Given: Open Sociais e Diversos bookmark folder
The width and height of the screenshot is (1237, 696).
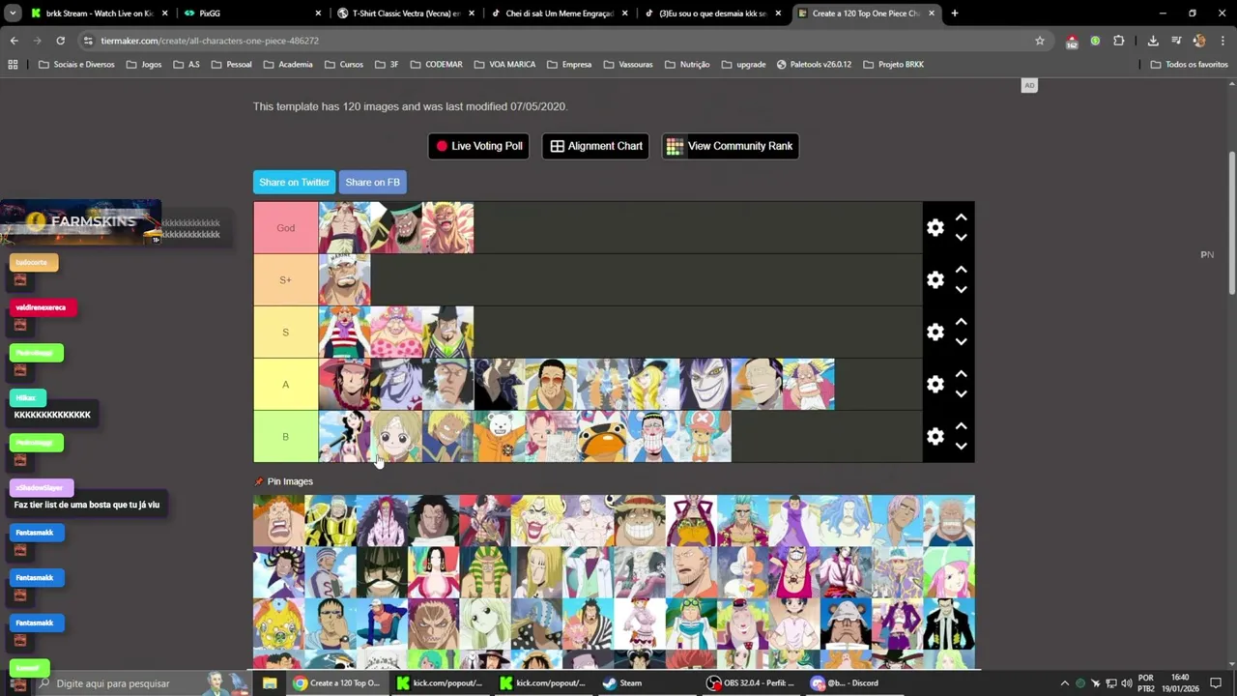Looking at the screenshot, I should point(76,65).
